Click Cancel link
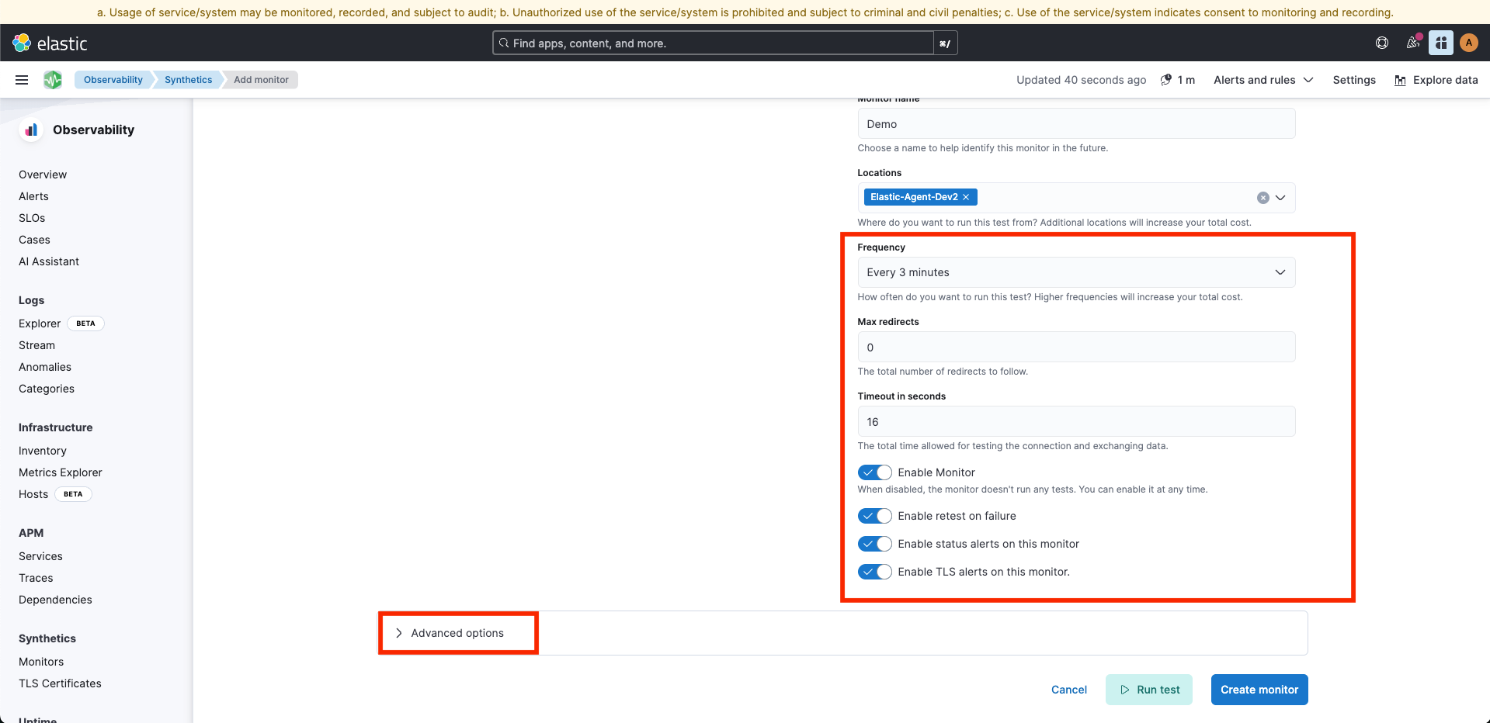 click(1069, 690)
